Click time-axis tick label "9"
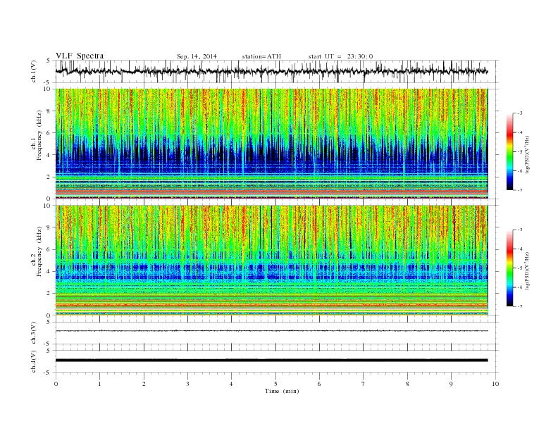Image resolution: width=558 pixels, height=431 pixels. click(x=451, y=384)
